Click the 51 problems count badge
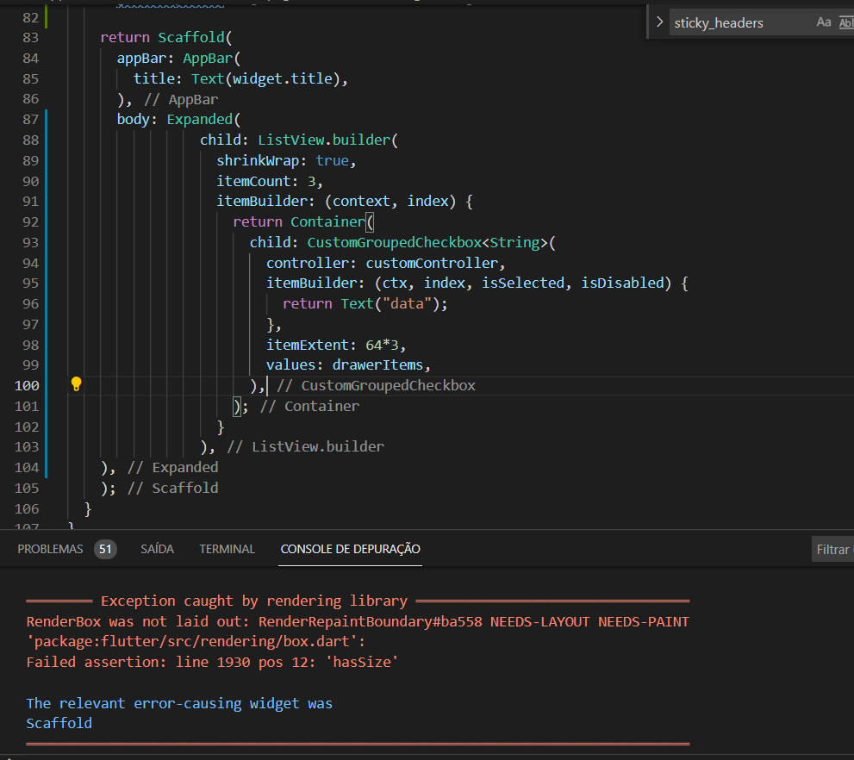This screenshot has width=854, height=760. pos(104,548)
